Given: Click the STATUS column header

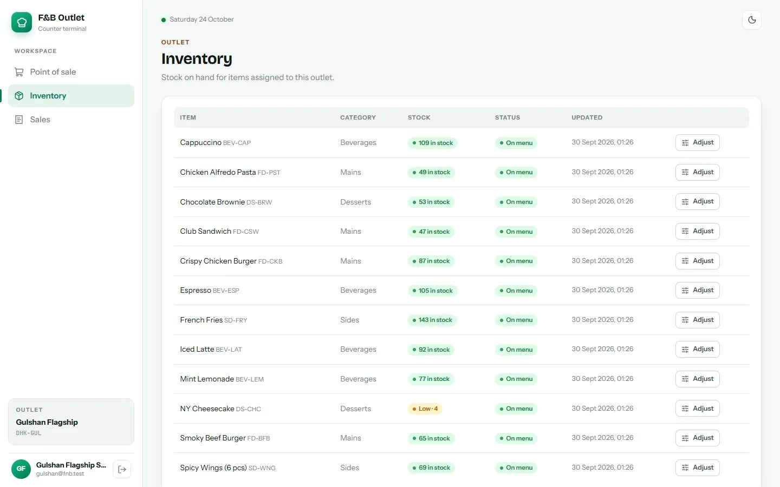Looking at the screenshot, I should [x=508, y=117].
